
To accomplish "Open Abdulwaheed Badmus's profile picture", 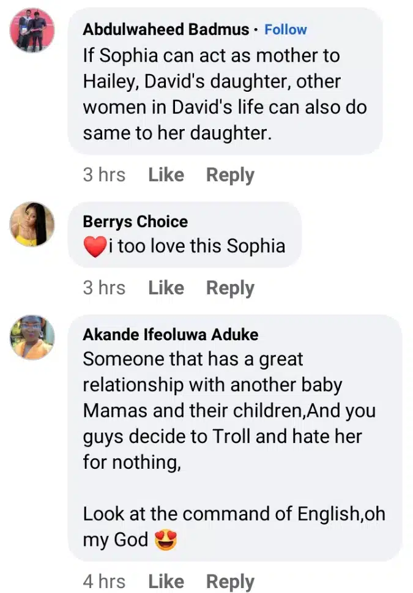I will [x=32, y=31].
